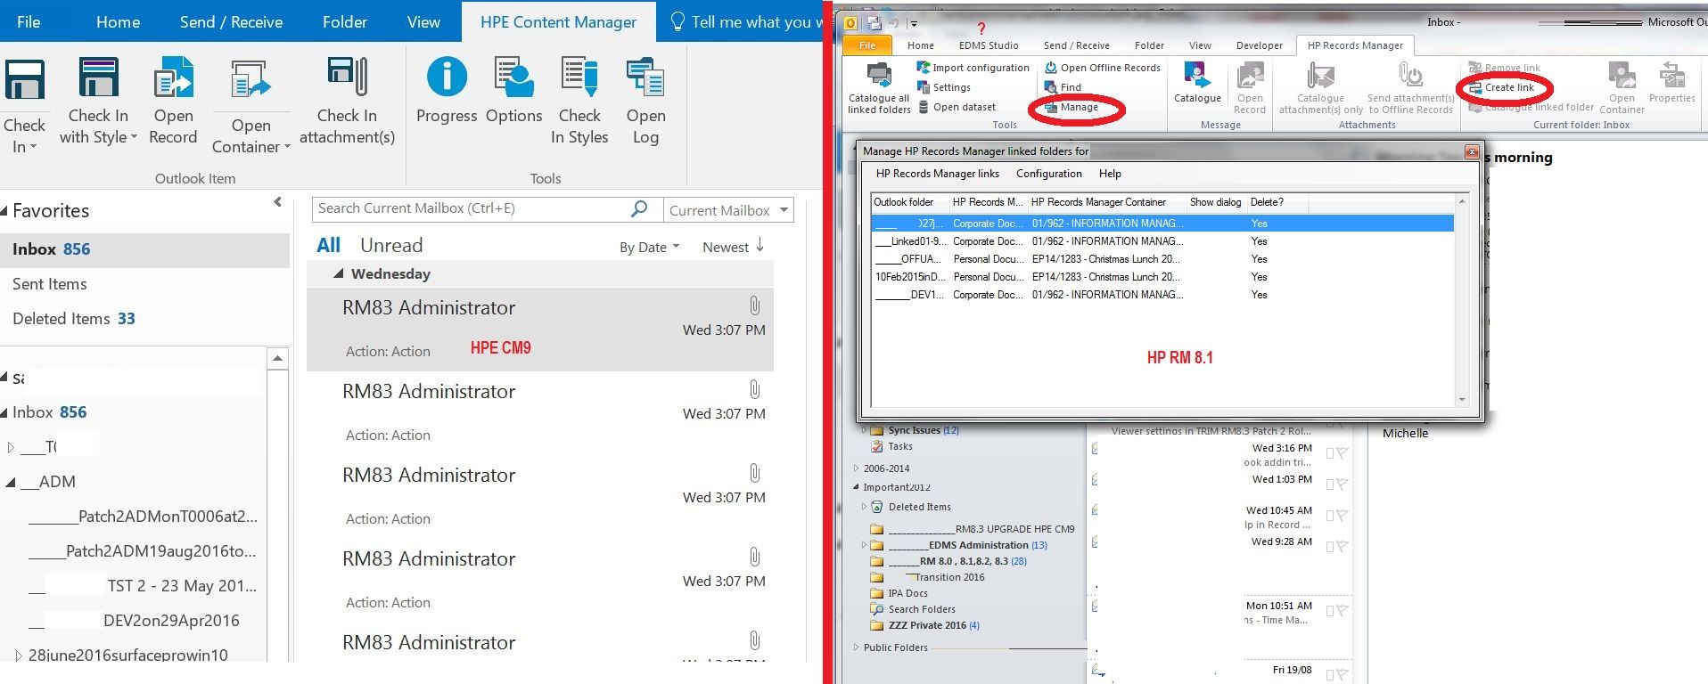Select the 10Feb2015inD row in linked folders list
The width and height of the screenshot is (1708, 684).
click(x=1162, y=277)
